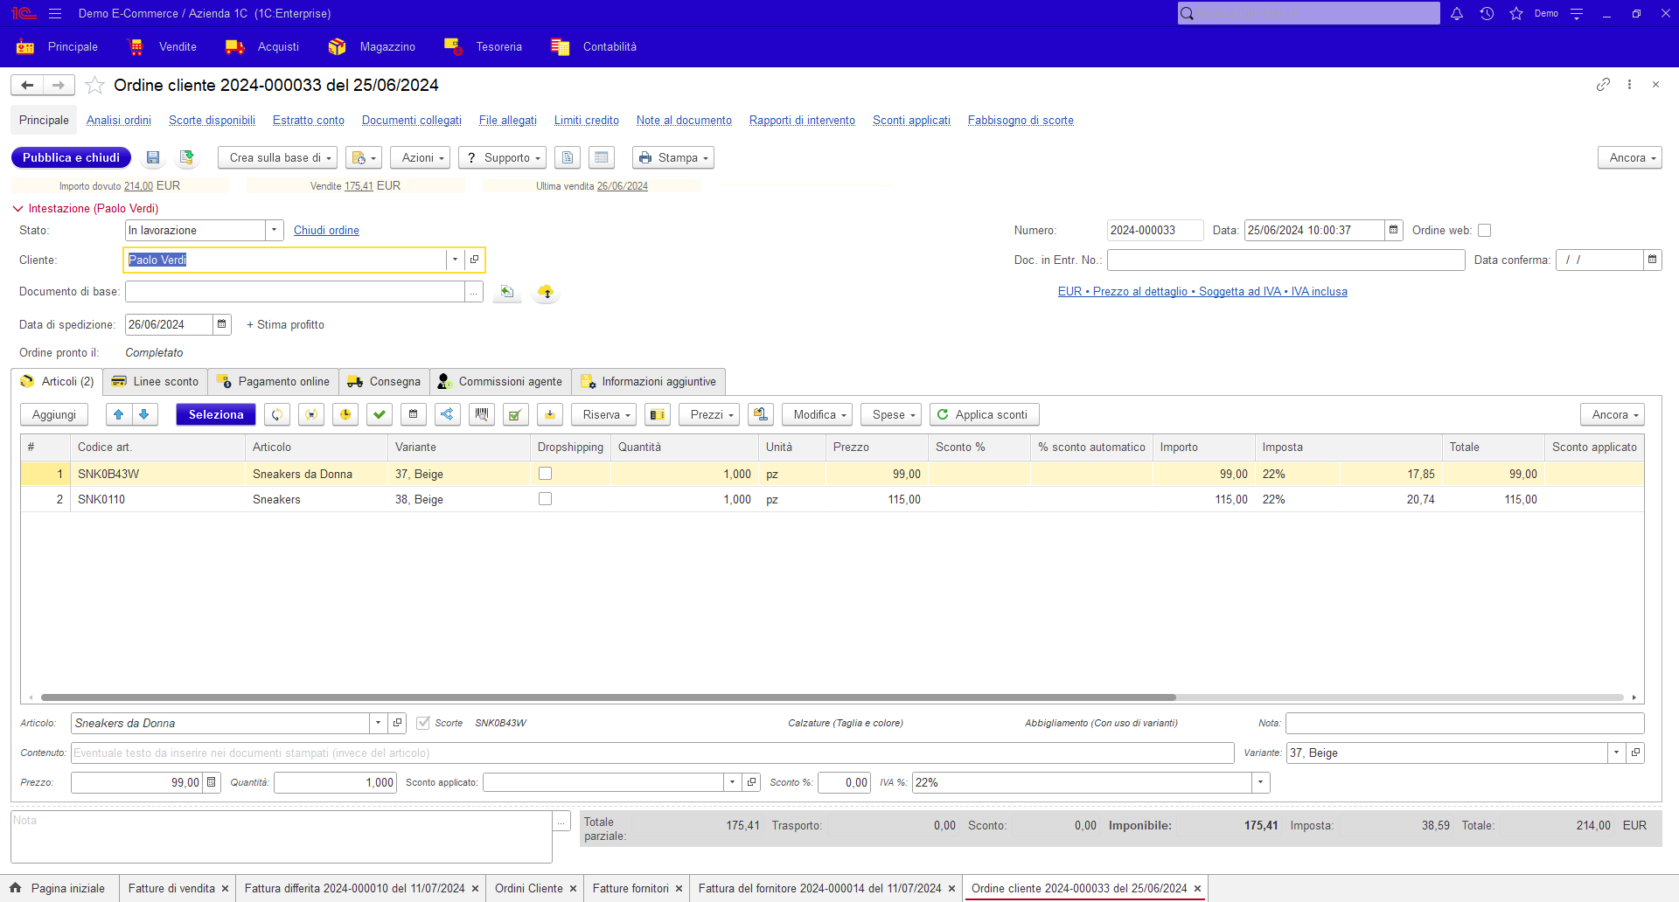Image resolution: width=1679 pixels, height=902 pixels.
Task: Navigate back with left arrow
Action: 27,85
